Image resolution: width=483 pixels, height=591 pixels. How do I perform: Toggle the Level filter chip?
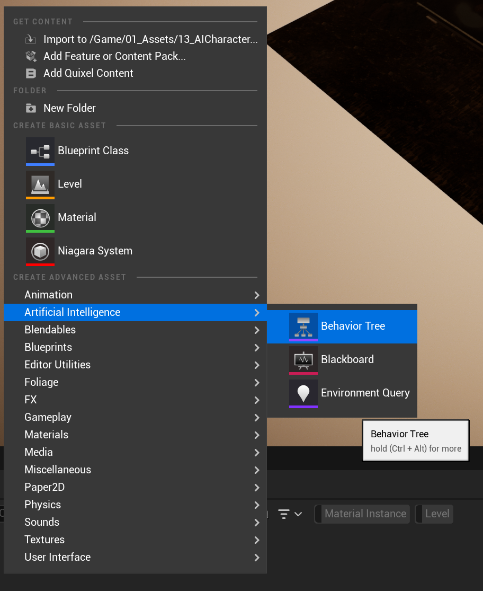pyautogui.click(x=434, y=514)
